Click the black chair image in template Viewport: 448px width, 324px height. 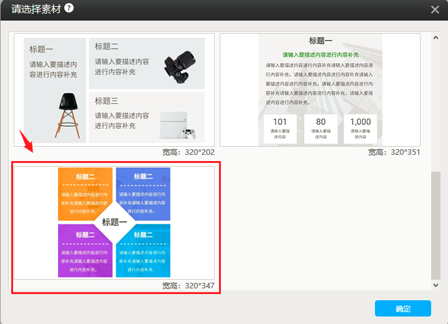coord(67,114)
